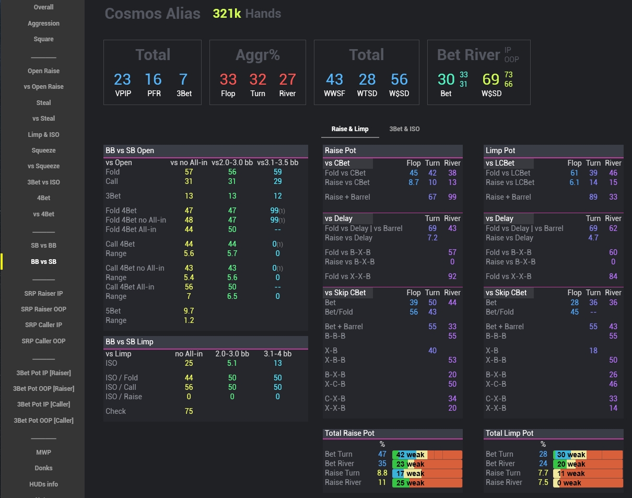This screenshot has width=632, height=498.
Task: Open the 4Bet statistics page
Action: [x=43, y=198]
